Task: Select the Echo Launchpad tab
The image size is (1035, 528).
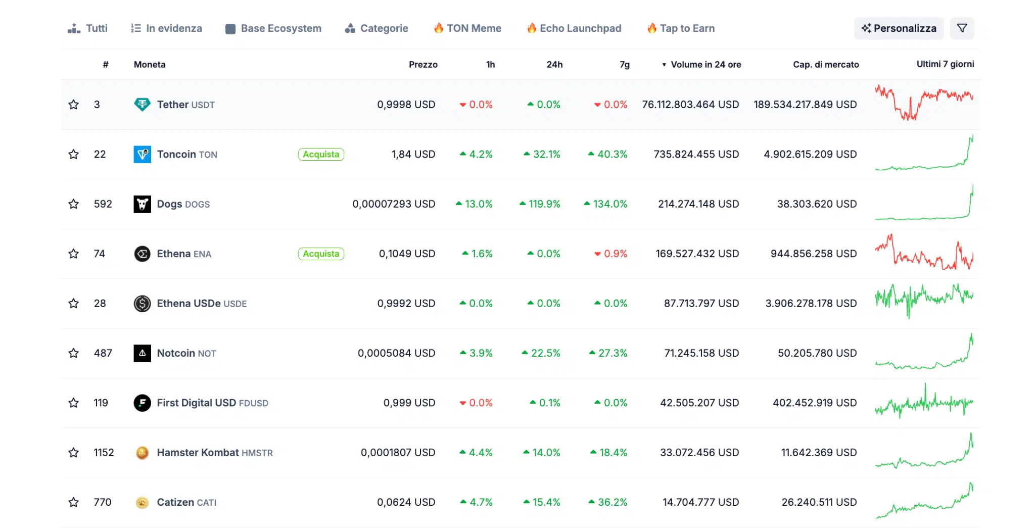Action: pyautogui.click(x=574, y=28)
